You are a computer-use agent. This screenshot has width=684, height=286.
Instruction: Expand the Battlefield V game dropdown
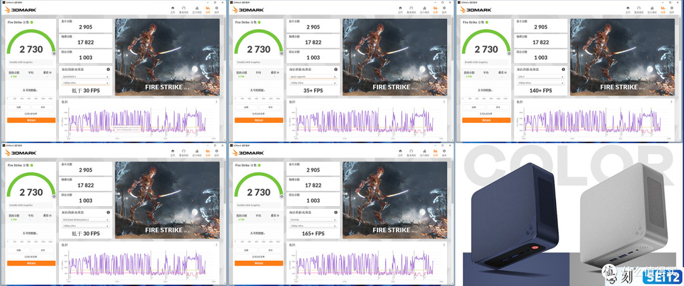pyautogui.click(x=85, y=77)
